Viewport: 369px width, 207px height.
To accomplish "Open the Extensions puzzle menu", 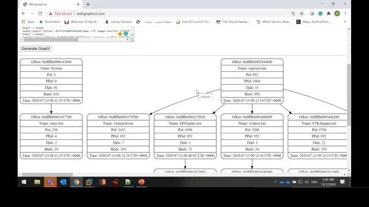I will pos(329,14).
